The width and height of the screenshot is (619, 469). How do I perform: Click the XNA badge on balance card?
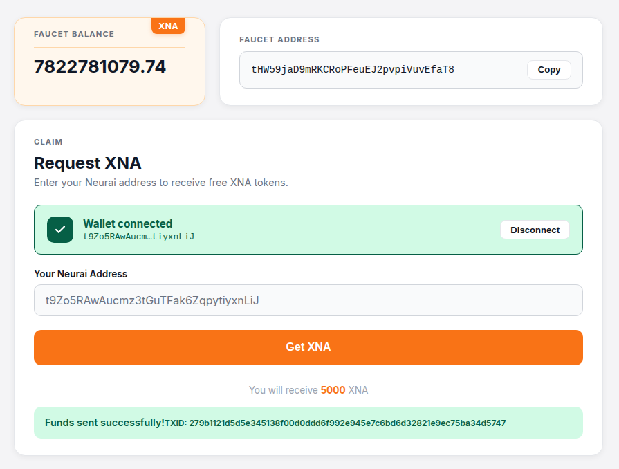168,26
